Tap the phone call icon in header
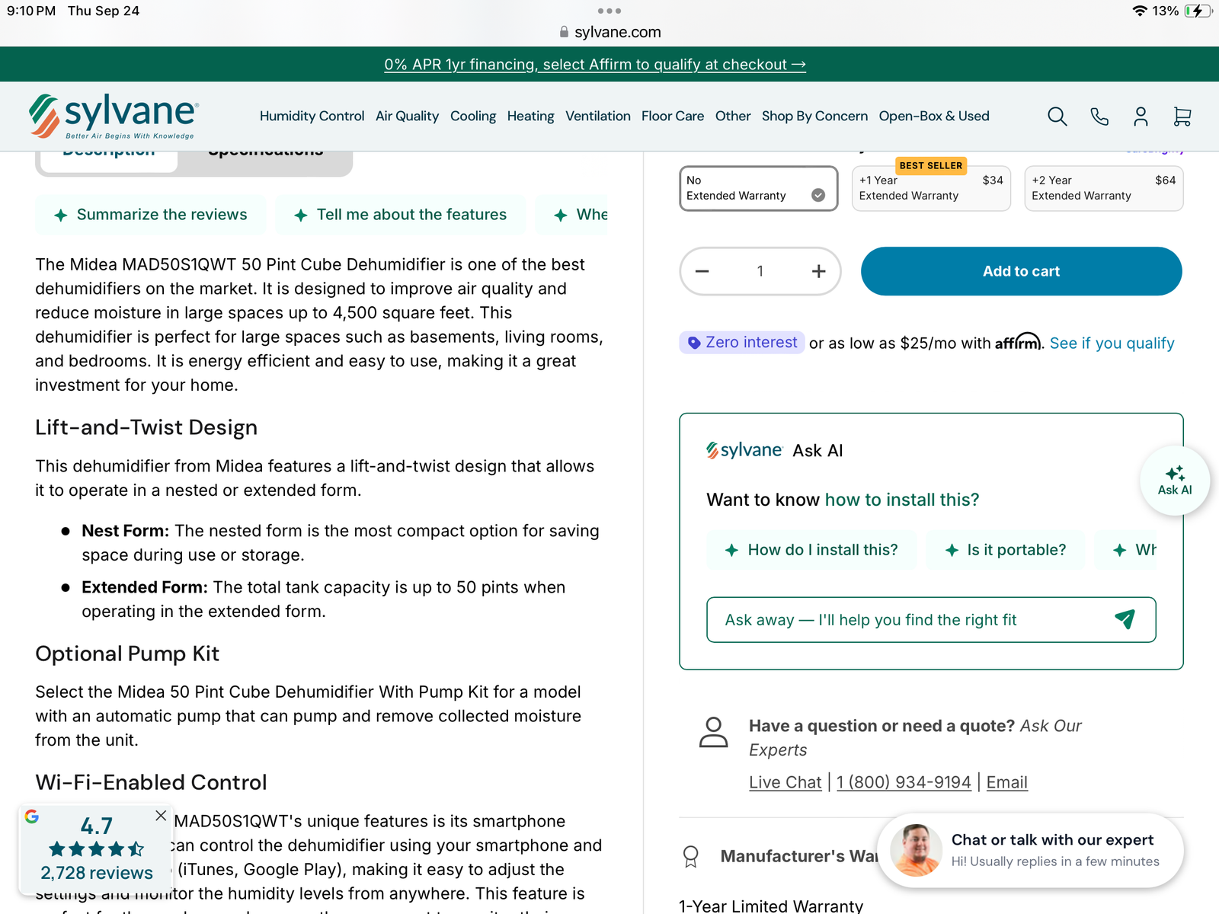1219x914 pixels. pyautogui.click(x=1099, y=117)
